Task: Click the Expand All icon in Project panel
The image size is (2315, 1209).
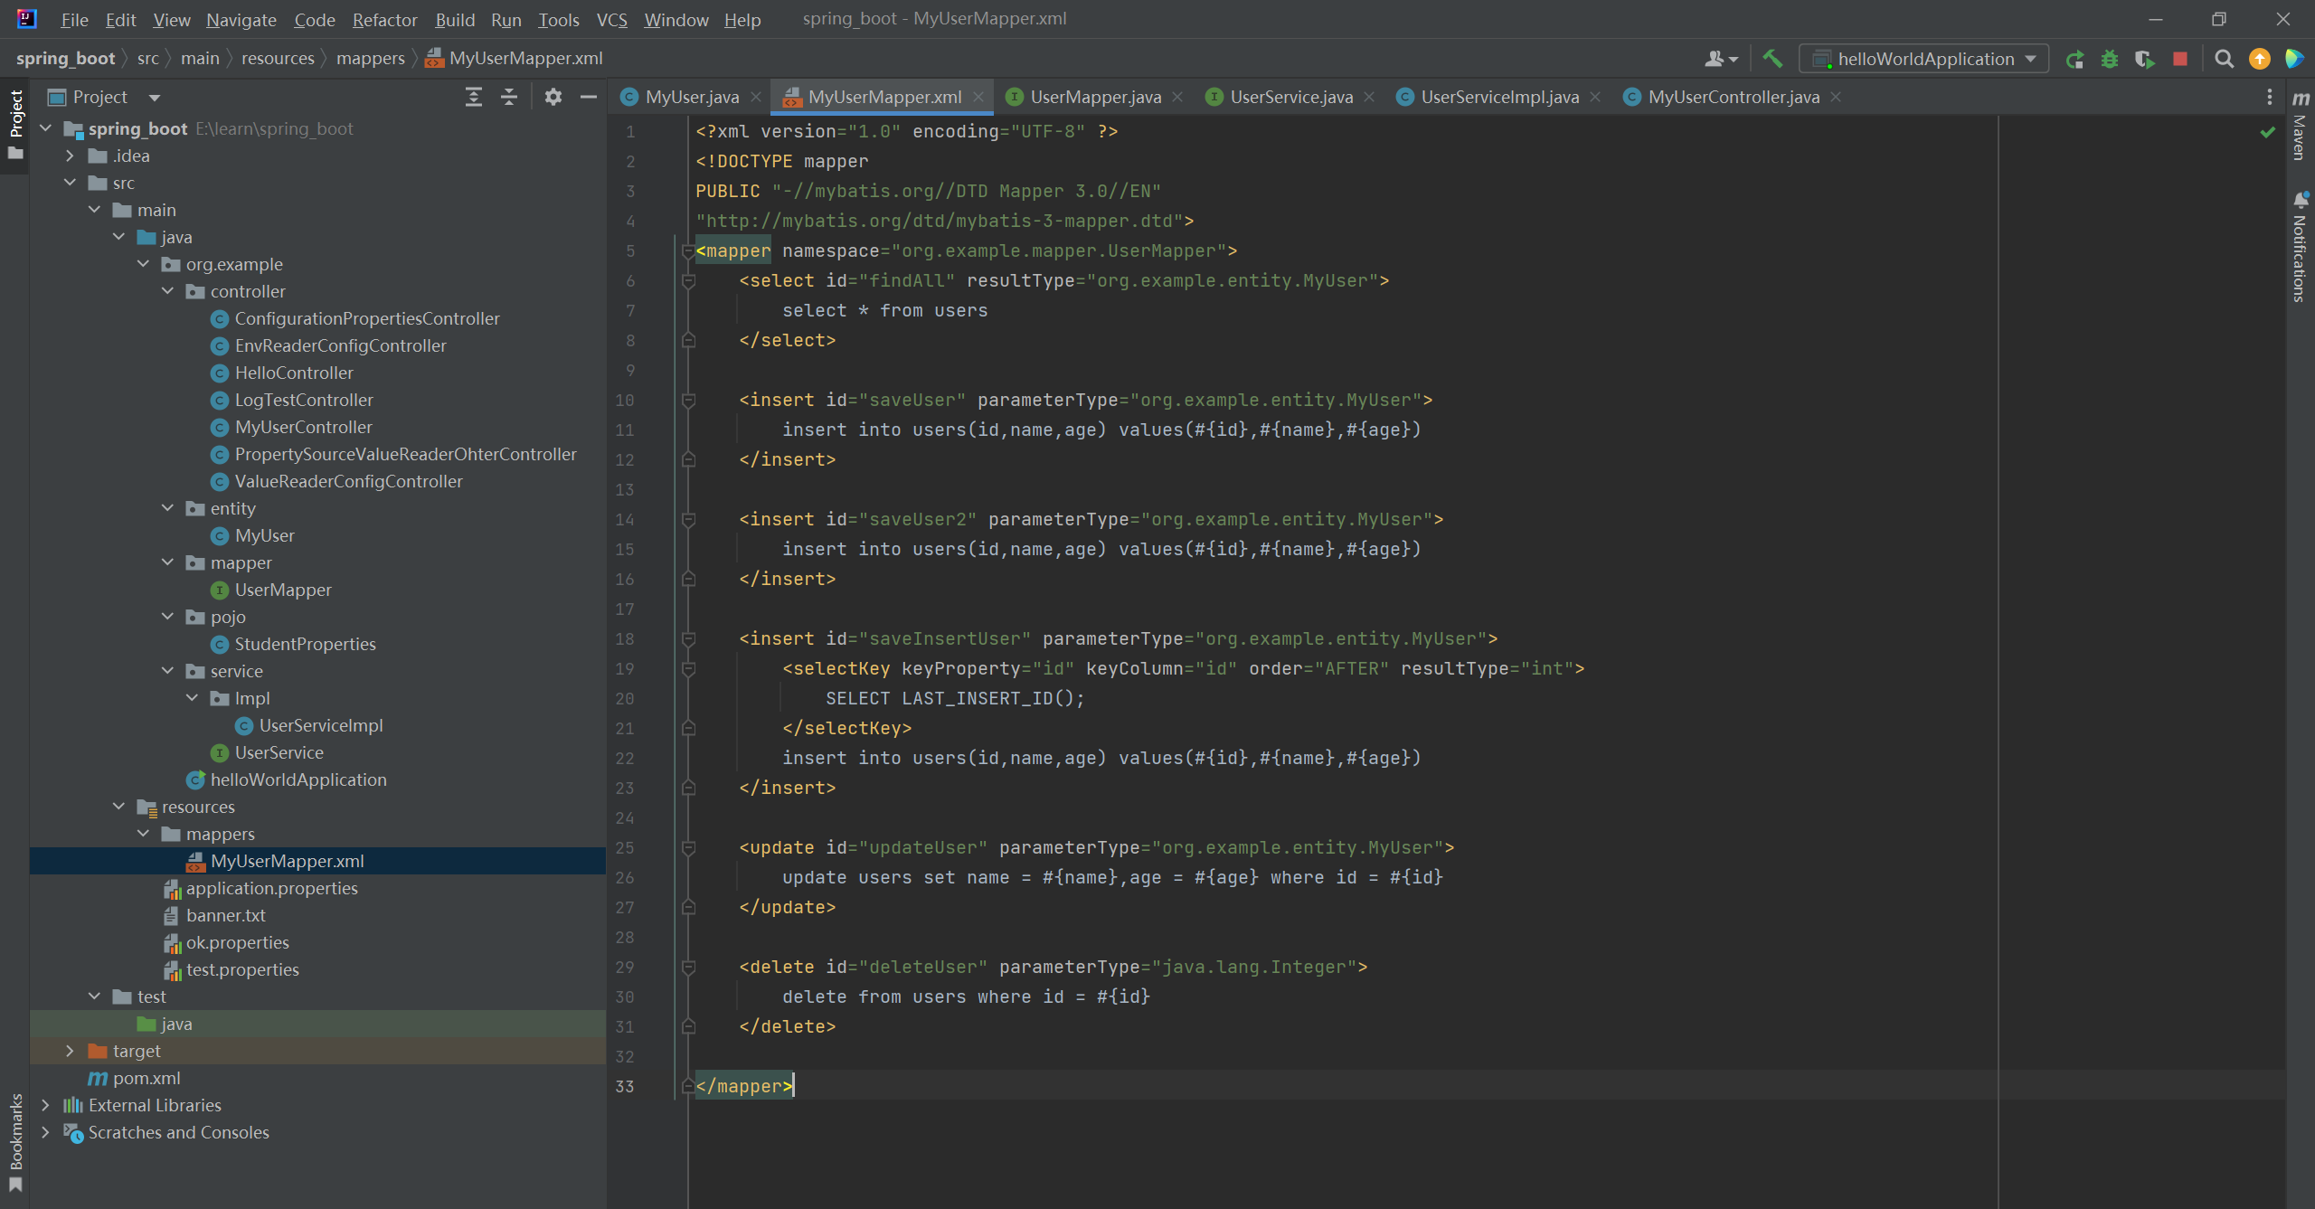Action: [473, 97]
